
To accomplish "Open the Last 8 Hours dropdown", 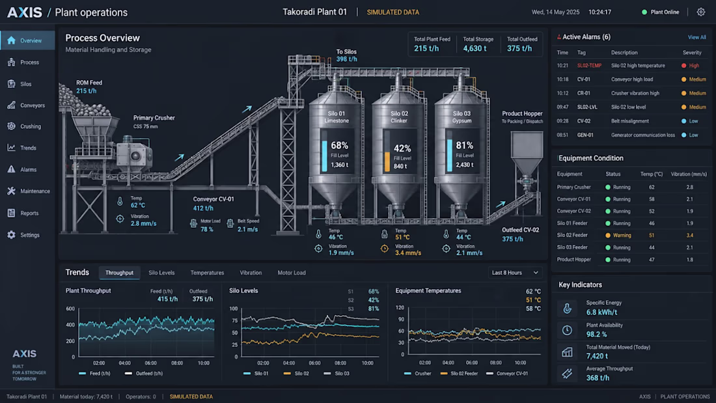I will click(515, 273).
